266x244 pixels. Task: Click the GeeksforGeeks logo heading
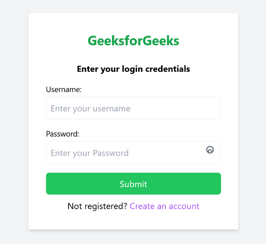tap(133, 41)
